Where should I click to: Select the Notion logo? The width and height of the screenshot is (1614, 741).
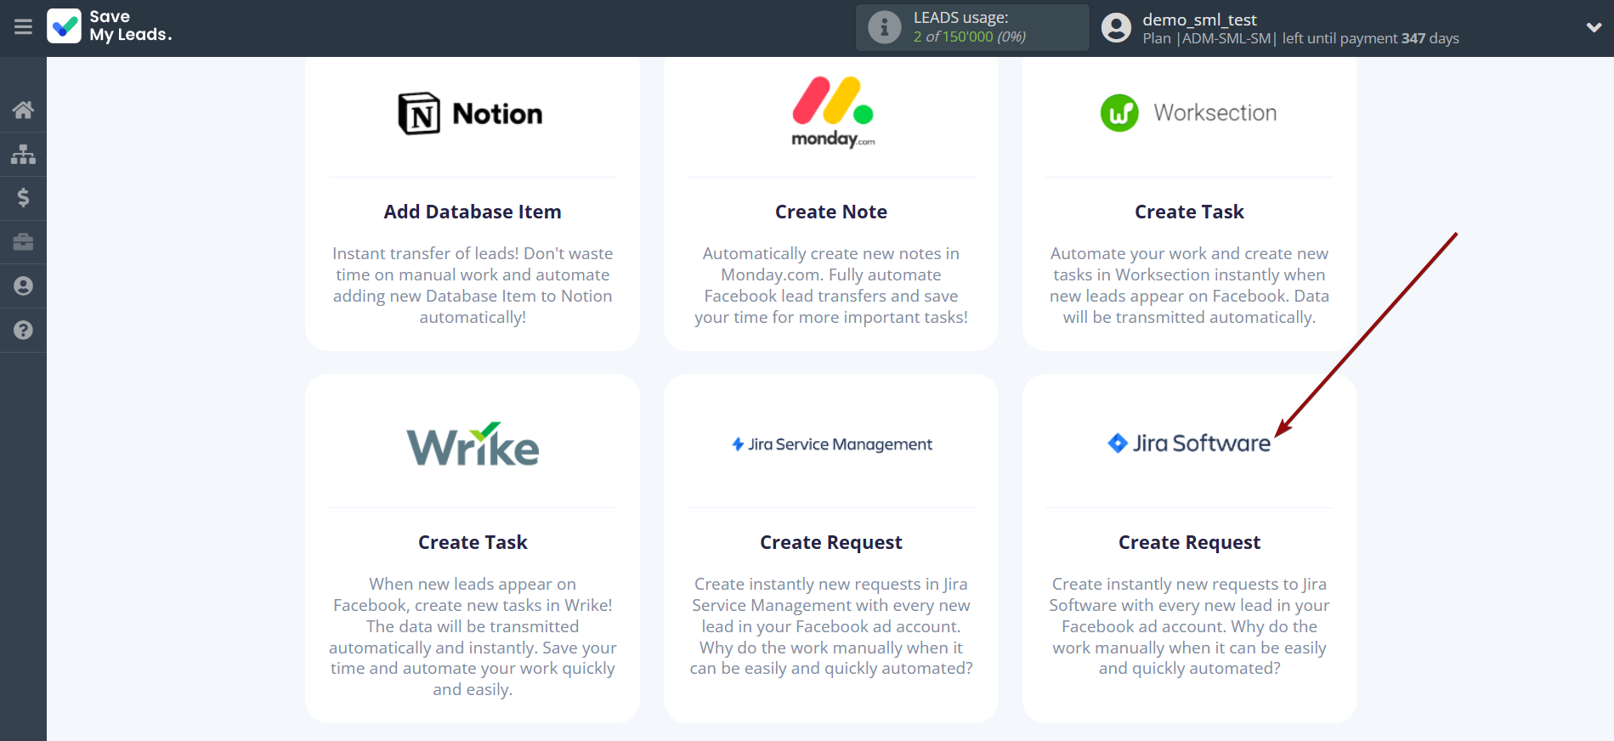(x=472, y=114)
